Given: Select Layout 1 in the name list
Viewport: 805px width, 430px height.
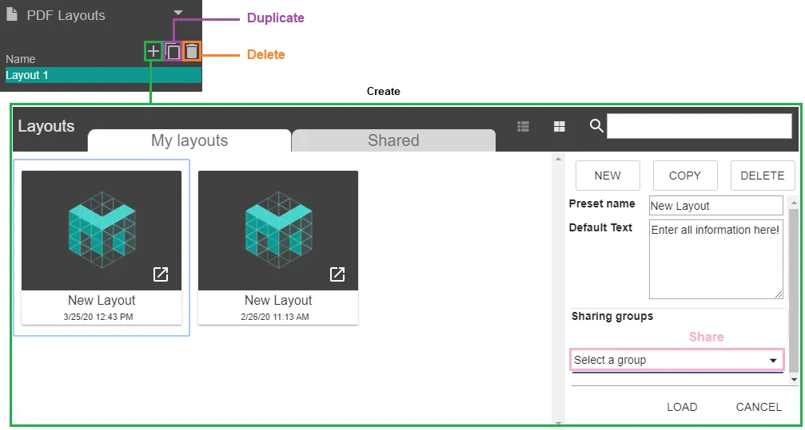Looking at the screenshot, I should click(102, 75).
